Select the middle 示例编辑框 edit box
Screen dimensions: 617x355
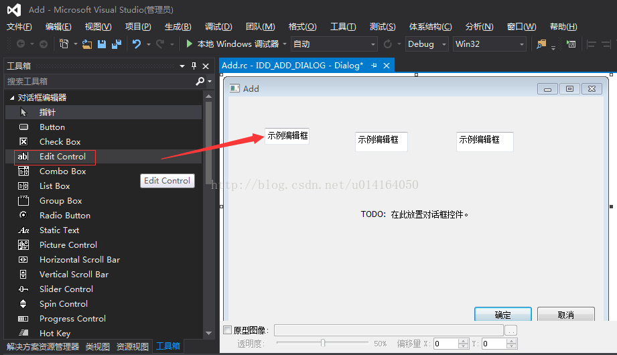click(381, 142)
